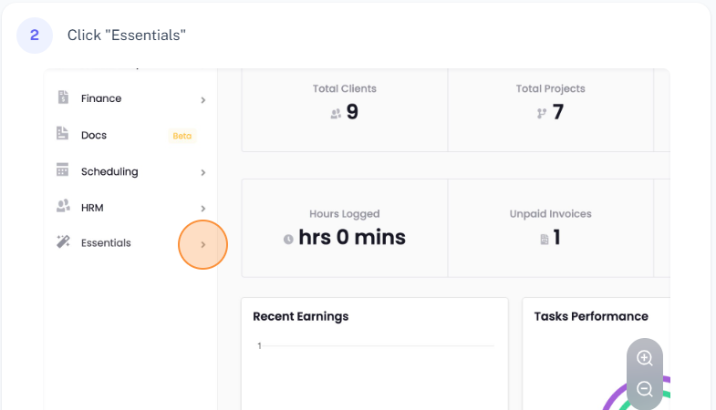Click the HRM people icon
716x410 pixels.
(x=63, y=207)
